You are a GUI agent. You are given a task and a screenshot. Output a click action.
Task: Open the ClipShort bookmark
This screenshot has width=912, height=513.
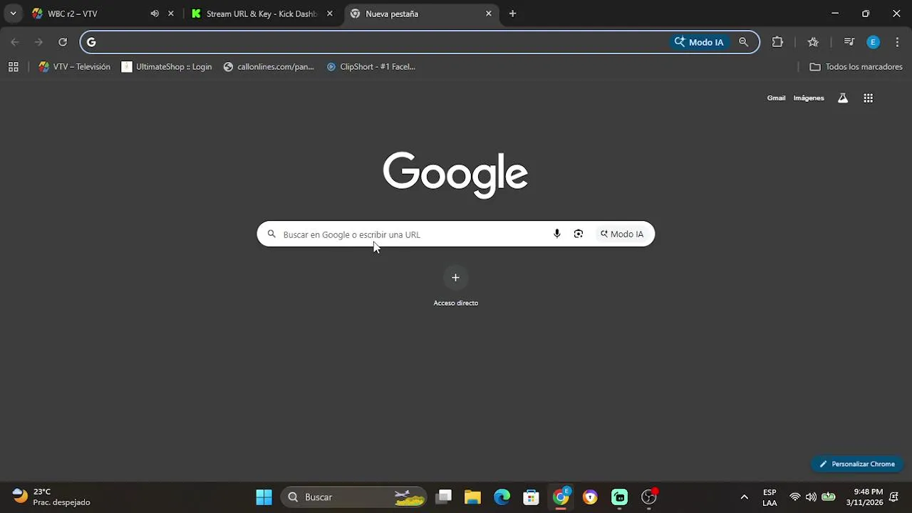coord(370,67)
